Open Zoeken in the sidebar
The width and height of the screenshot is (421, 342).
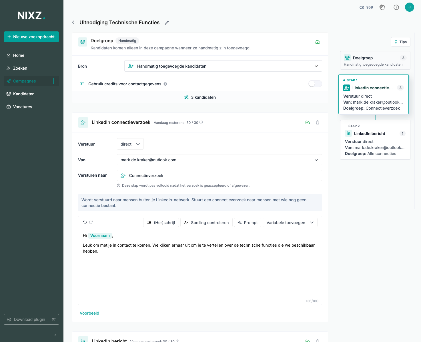(x=31, y=68)
